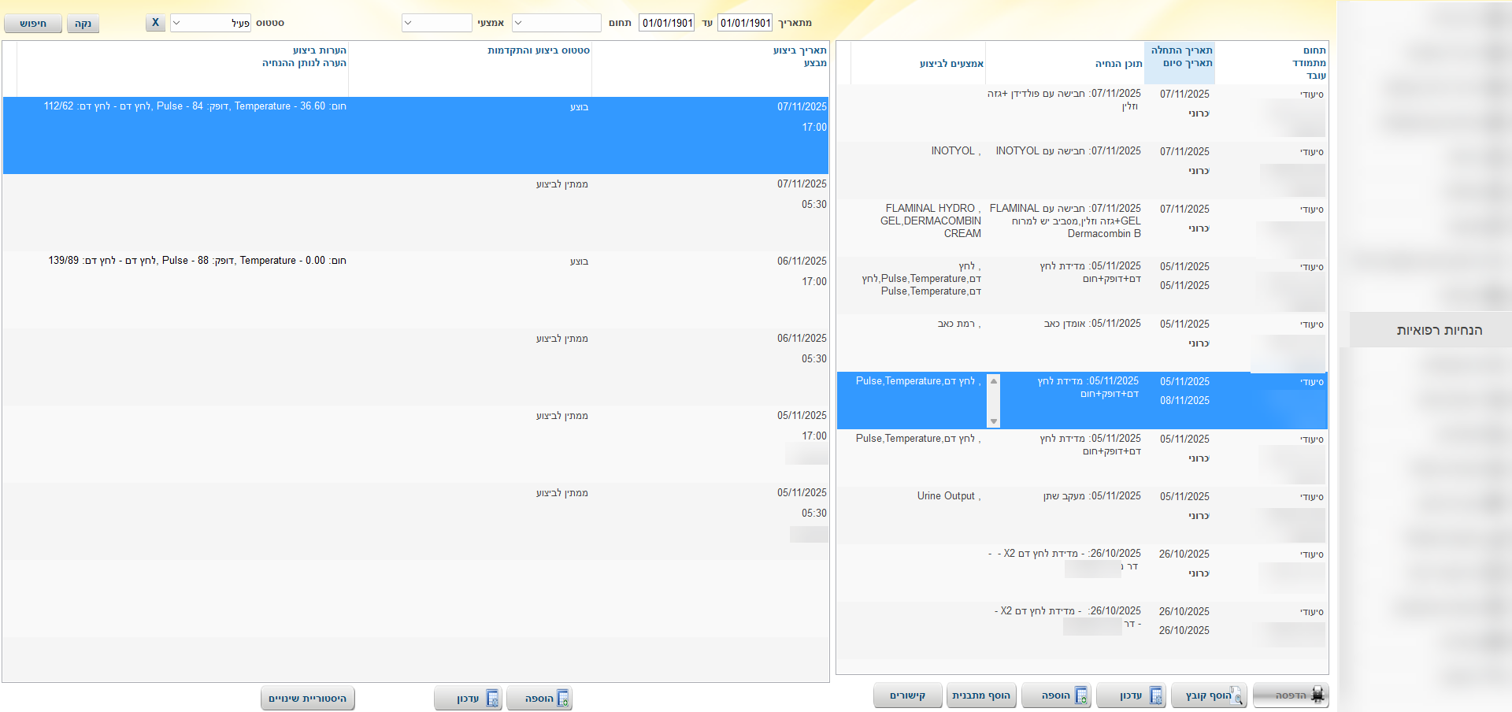Click the חיפוש search button
1512x712 pixels.
33,24
